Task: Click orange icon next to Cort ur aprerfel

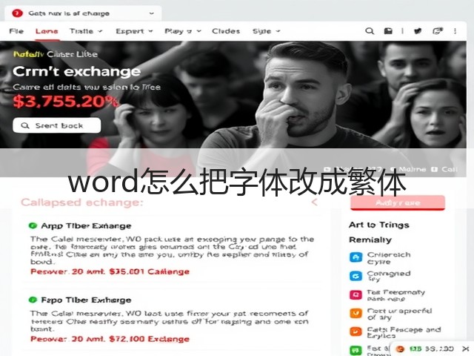Action: coord(355,313)
